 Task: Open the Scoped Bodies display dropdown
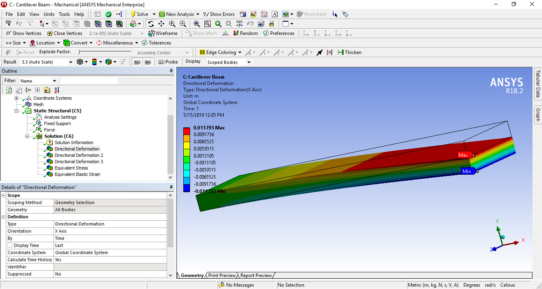[x=249, y=62]
